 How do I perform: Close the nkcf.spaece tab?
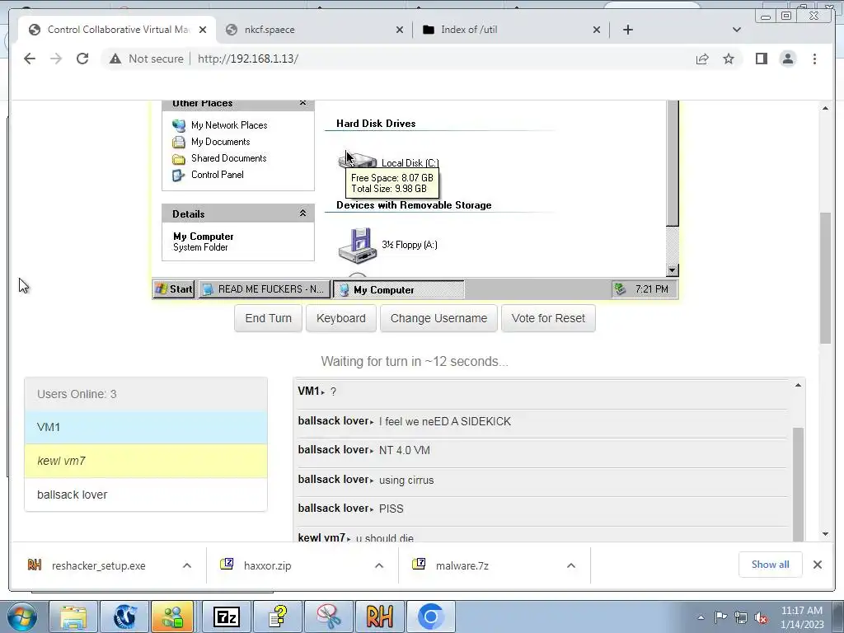pyautogui.click(x=400, y=30)
